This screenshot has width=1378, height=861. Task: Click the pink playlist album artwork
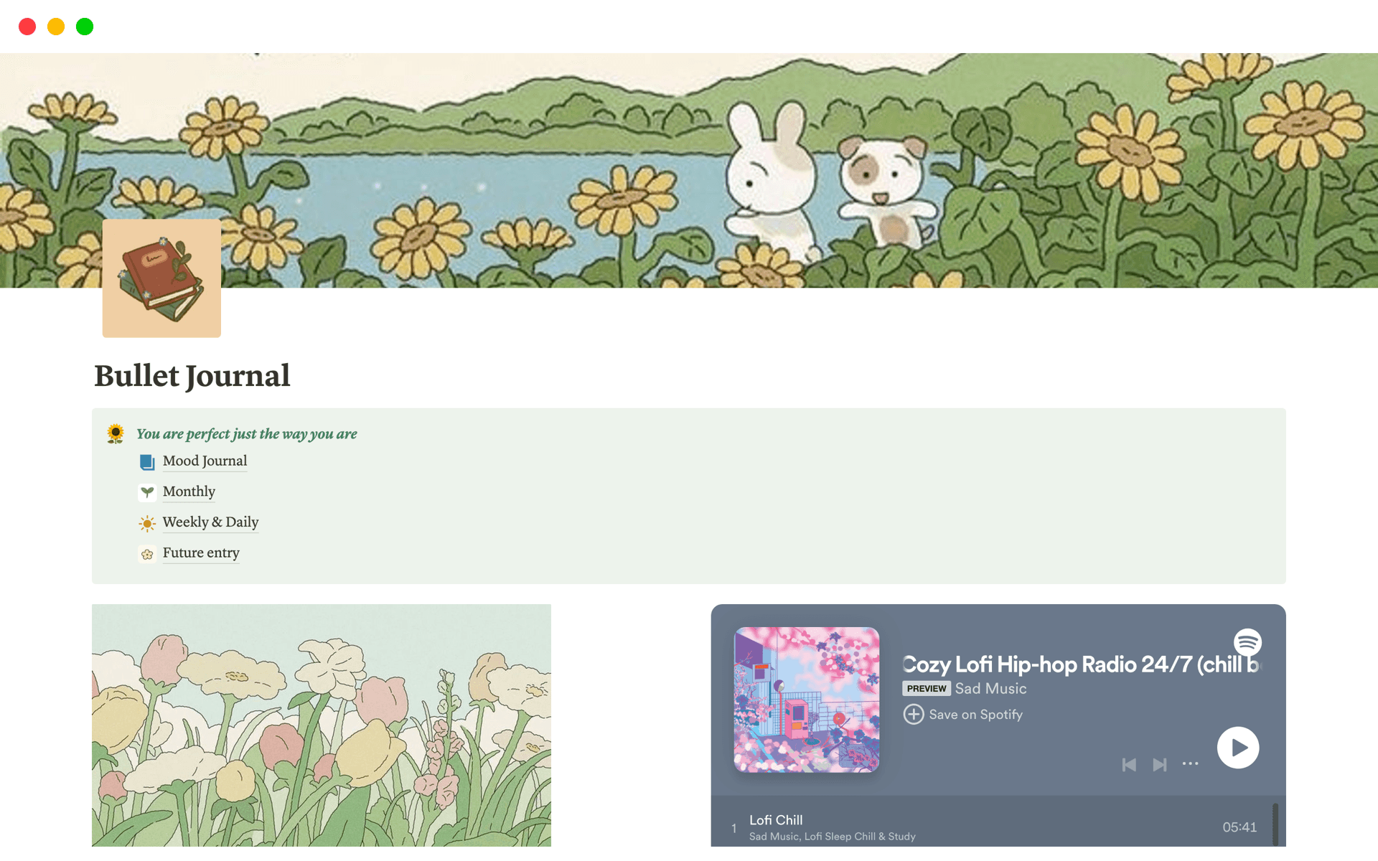807,700
